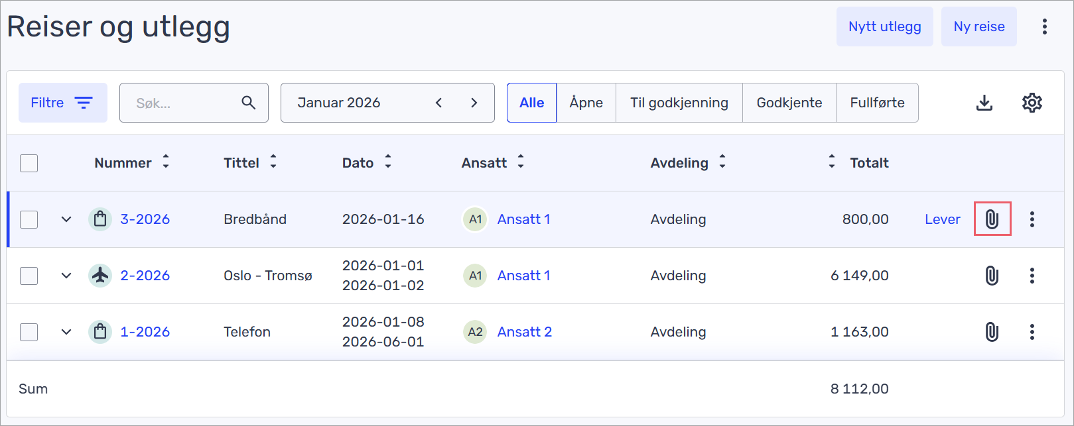This screenshot has width=1074, height=426.
Task: Tick the checkbox for expense 3-2026
Action: (29, 219)
